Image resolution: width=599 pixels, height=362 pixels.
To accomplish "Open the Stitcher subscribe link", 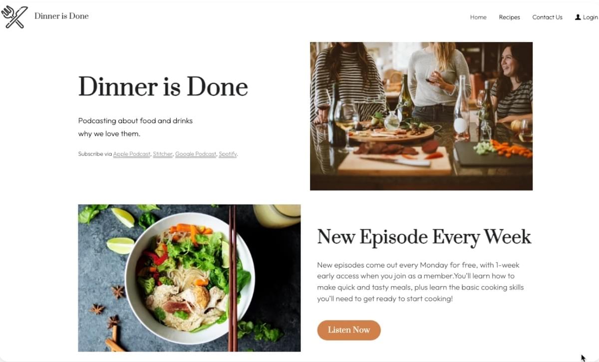I will tap(163, 154).
